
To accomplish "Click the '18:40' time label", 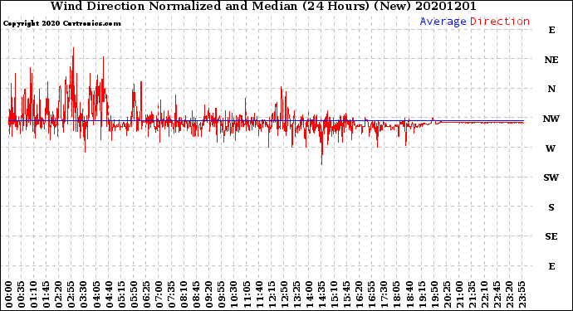I will click(409, 294).
